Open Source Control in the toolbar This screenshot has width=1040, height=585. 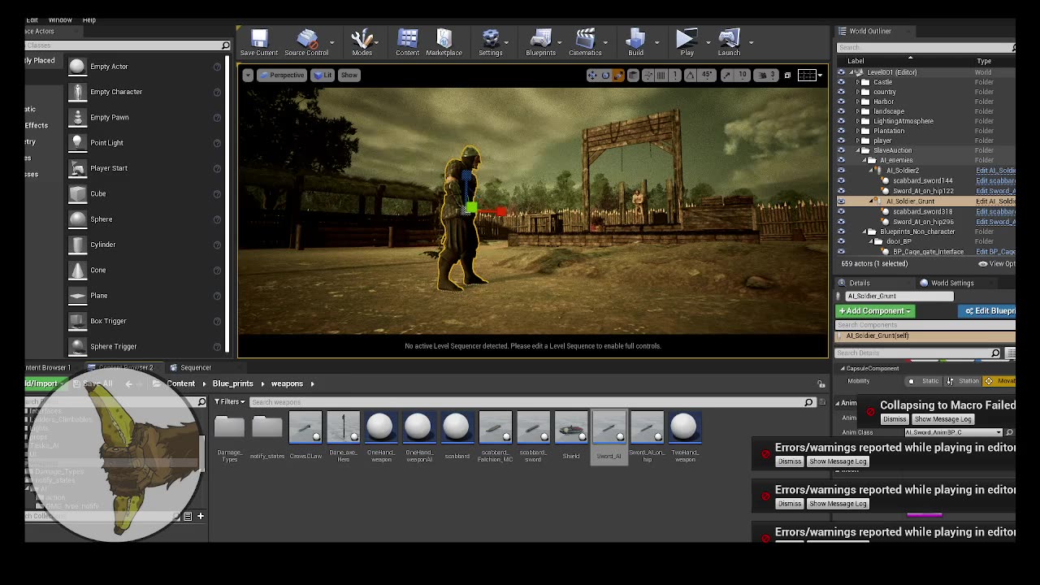click(x=306, y=42)
